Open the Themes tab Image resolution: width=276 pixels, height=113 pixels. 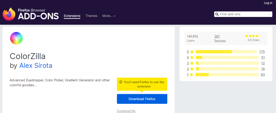[91, 16]
